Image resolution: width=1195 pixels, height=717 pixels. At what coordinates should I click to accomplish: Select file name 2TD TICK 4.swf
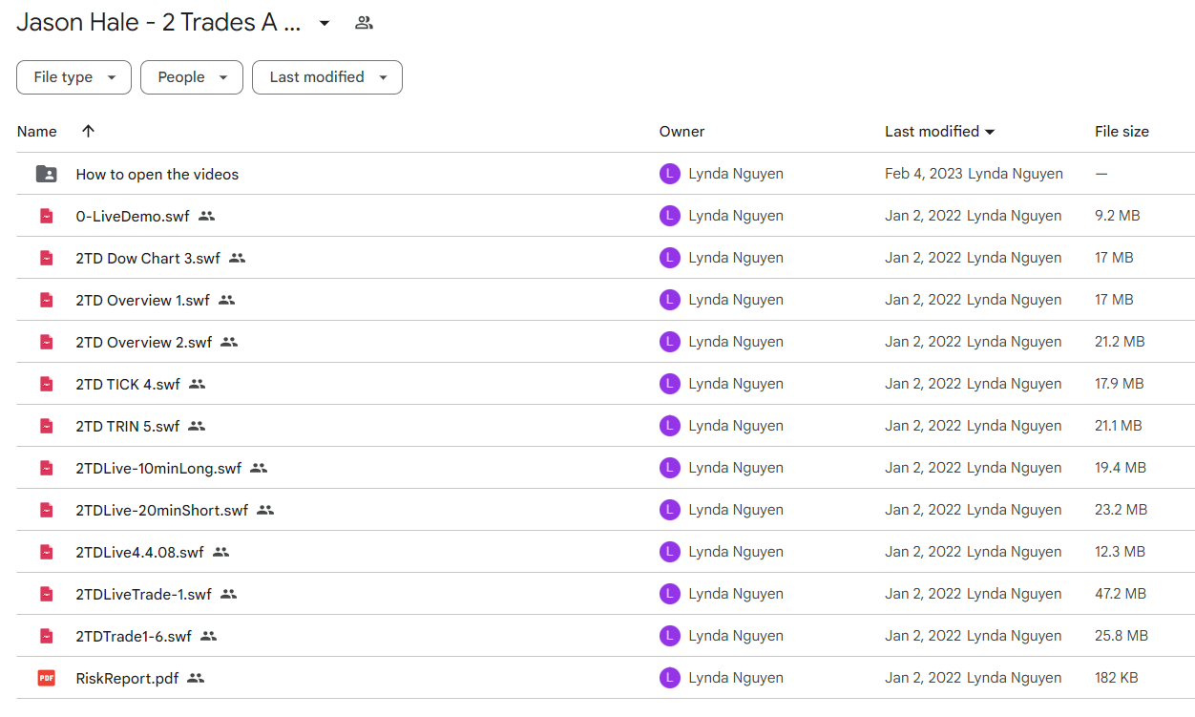click(x=128, y=384)
